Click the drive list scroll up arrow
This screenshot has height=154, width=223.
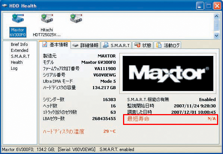coord(216,16)
